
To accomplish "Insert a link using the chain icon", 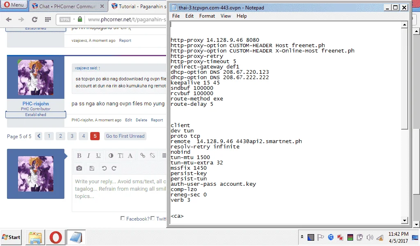I will click(x=142, y=155).
